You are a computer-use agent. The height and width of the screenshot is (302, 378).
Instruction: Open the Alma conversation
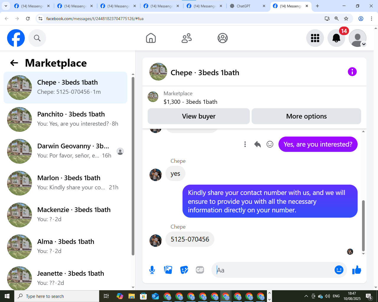click(x=65, y=247)
